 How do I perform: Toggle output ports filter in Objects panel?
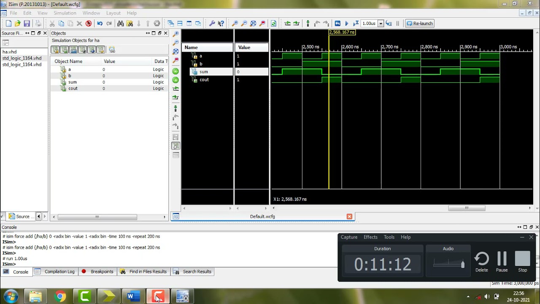pyautogui.click(x=65, y=50)
